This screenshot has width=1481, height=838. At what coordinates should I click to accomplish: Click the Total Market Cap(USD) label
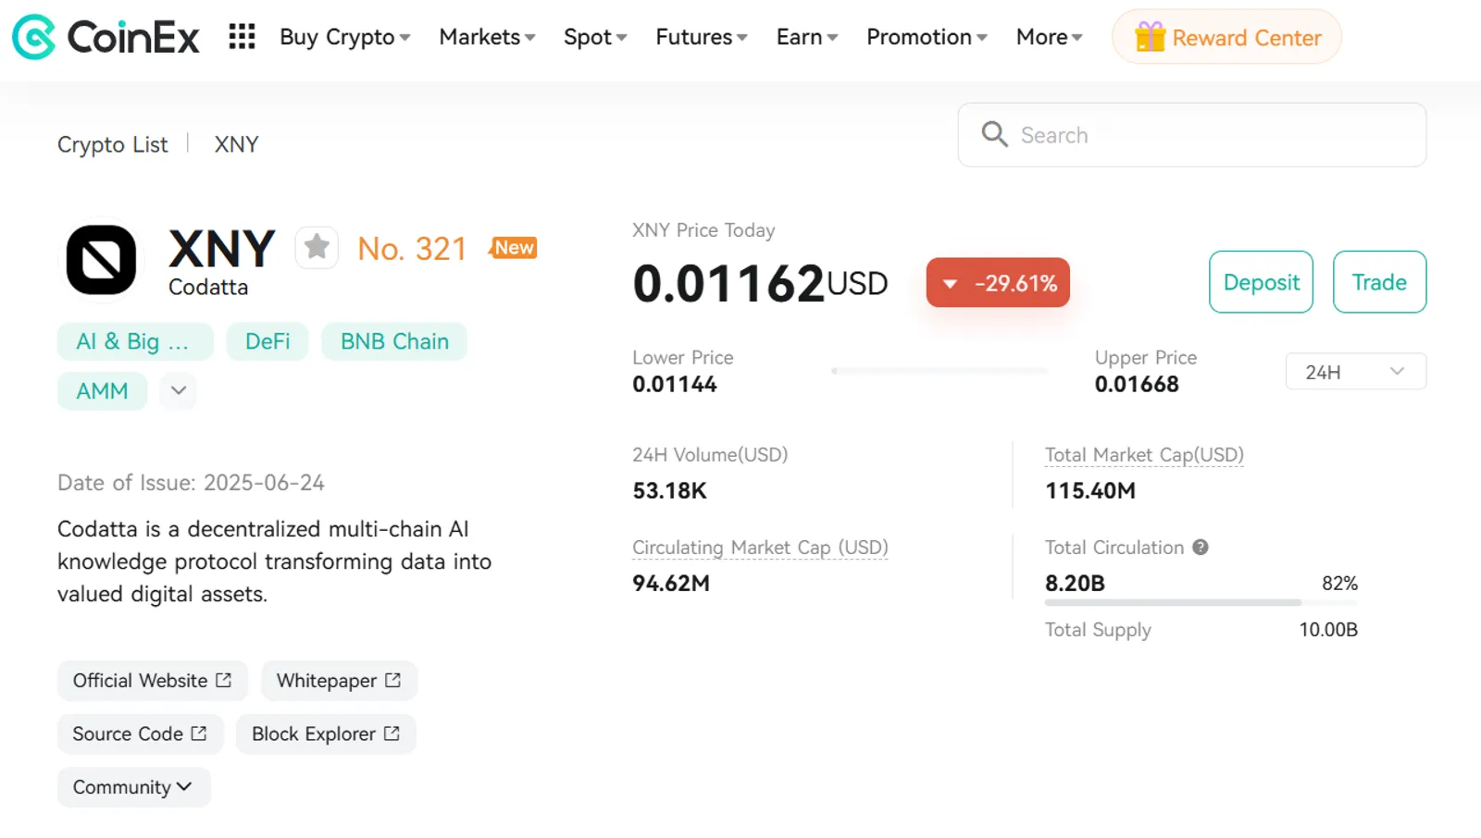point(1144,455)
